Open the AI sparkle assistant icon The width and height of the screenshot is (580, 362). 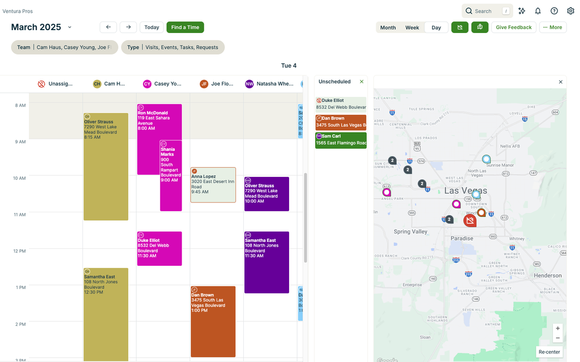[521, 11]
